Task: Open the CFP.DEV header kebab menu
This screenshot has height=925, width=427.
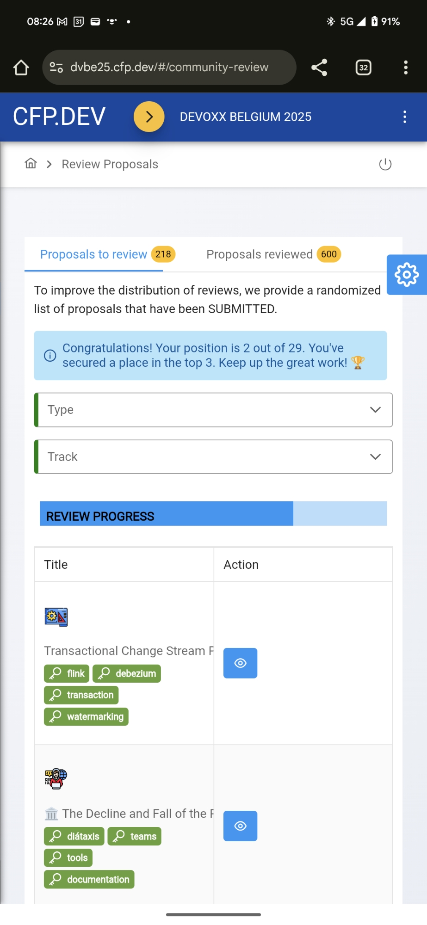Action: pos(405,117)
